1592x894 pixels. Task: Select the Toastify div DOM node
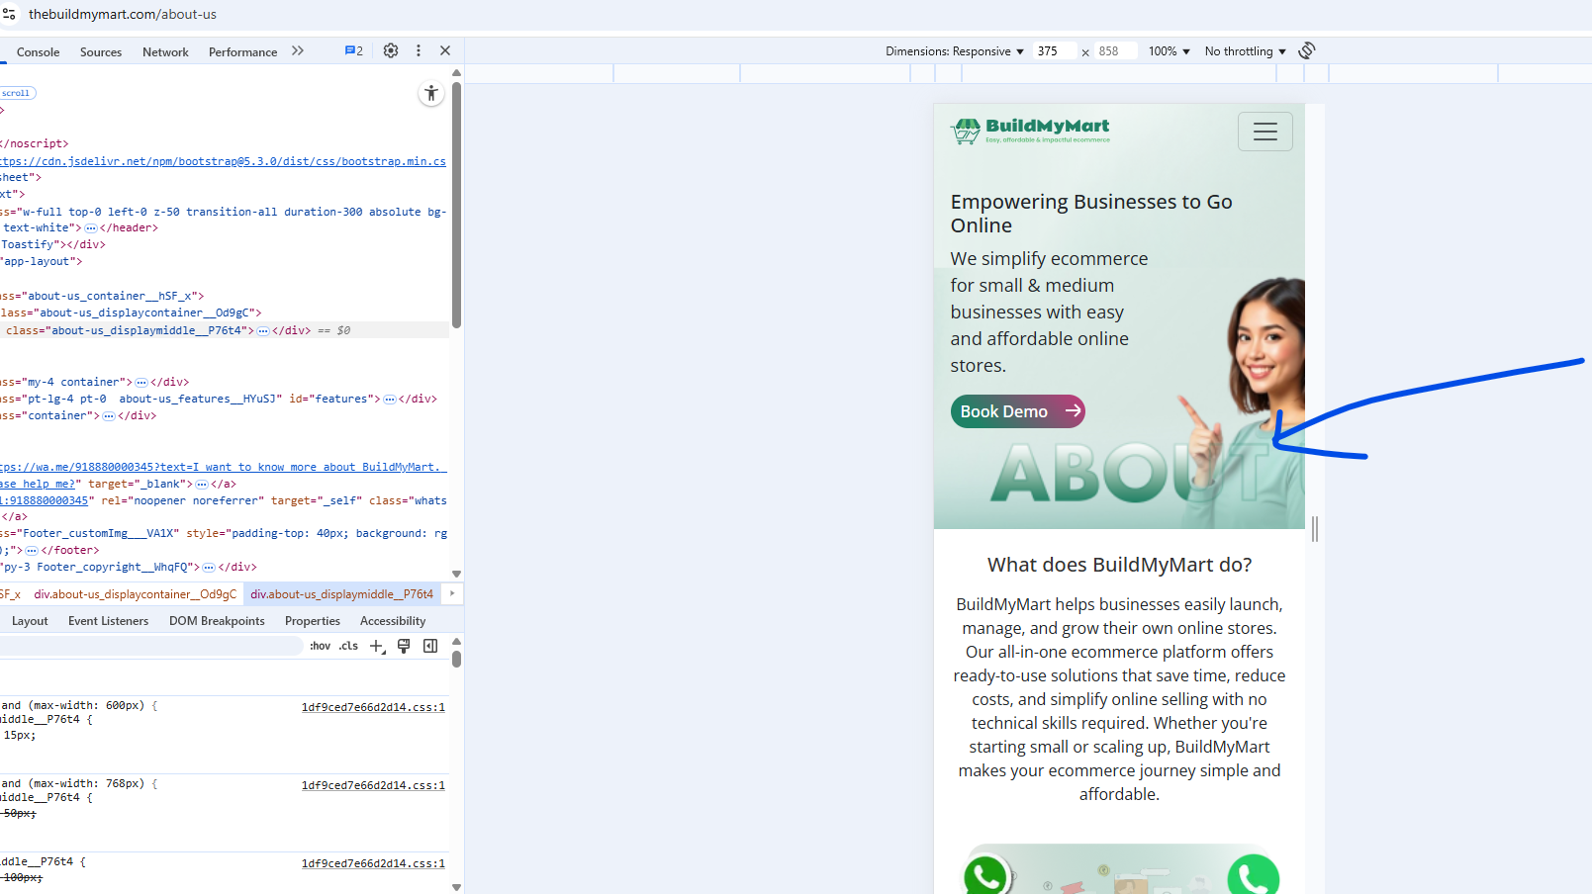tap(52, 245)
